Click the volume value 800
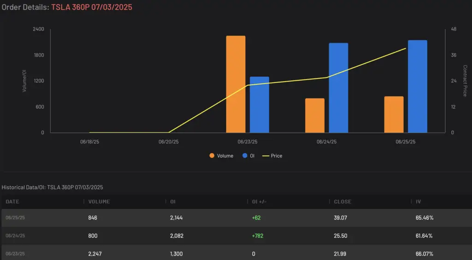This screenshot has height=260, width=472. click(93, 236)
